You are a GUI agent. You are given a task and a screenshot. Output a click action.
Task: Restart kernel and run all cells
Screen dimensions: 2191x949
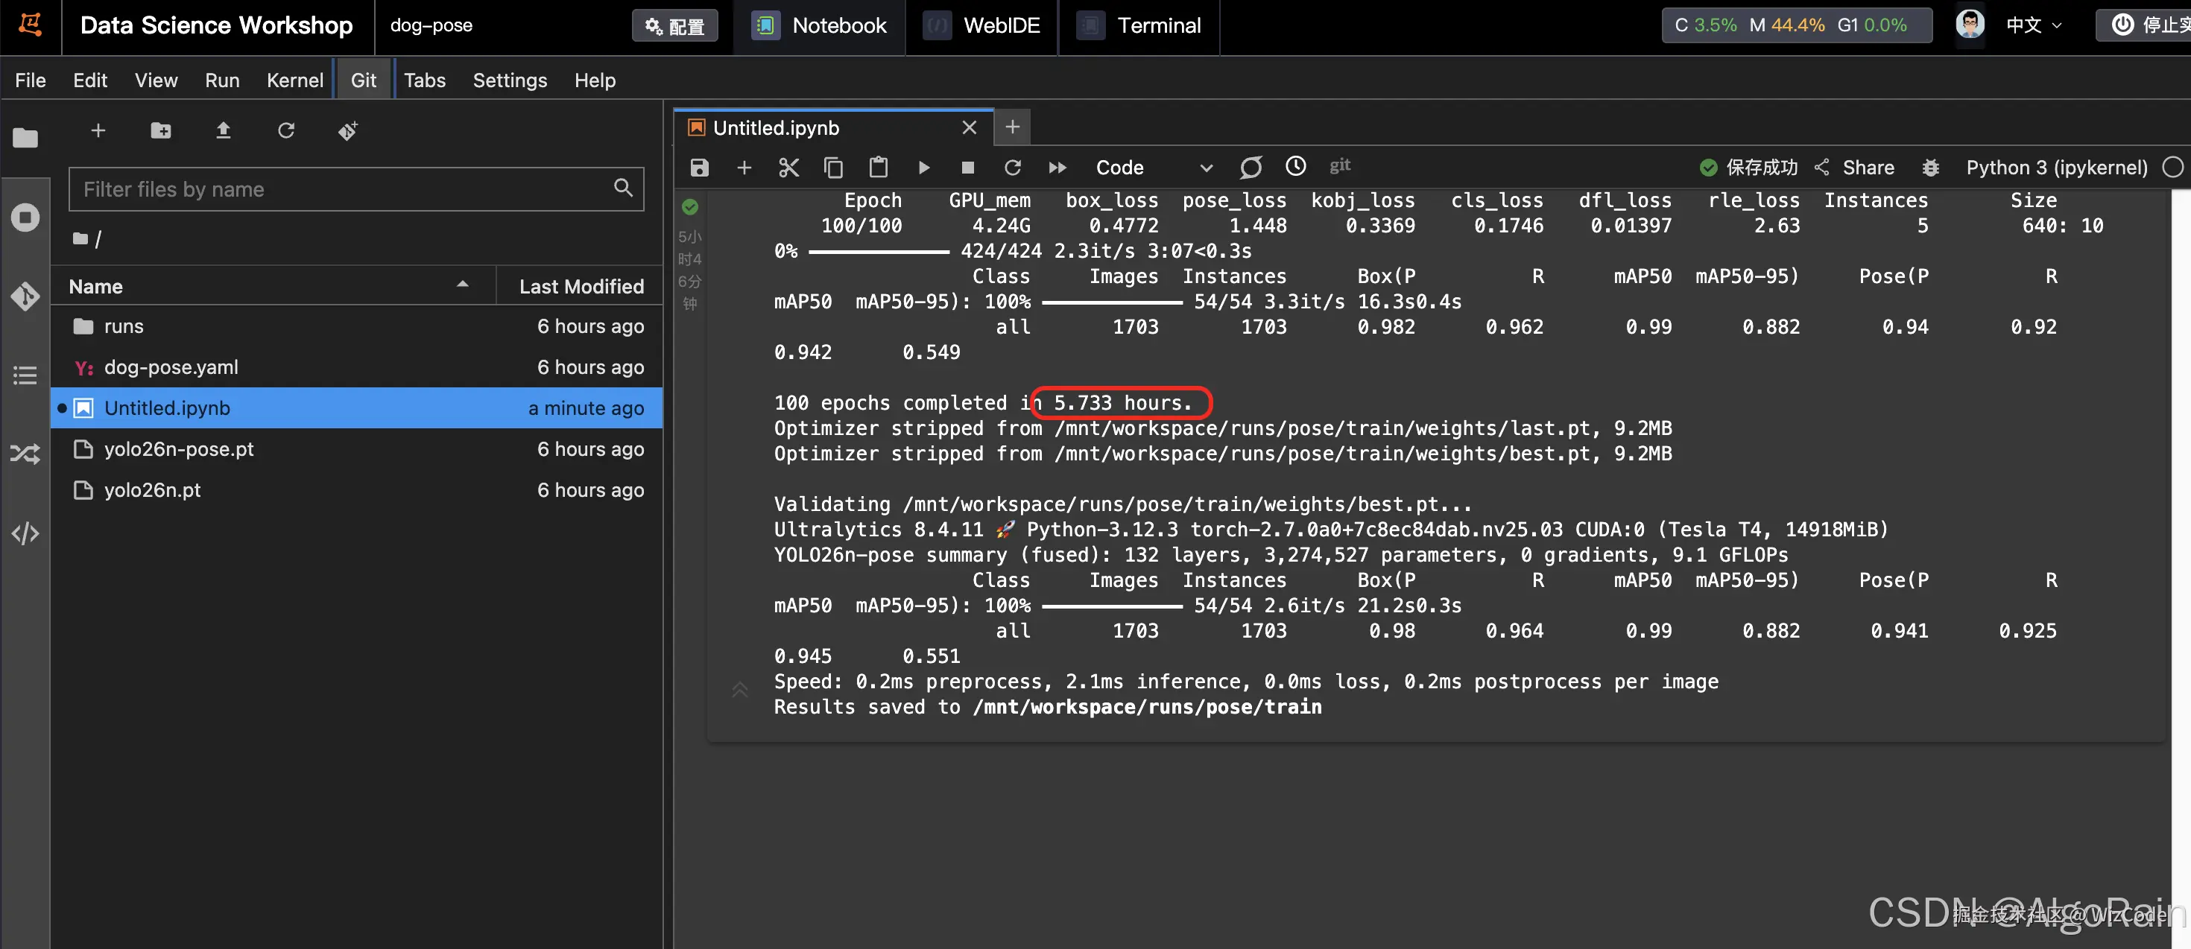tap(1057, 168)
